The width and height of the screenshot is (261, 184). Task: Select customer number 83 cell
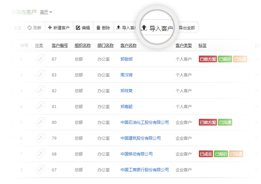click(54, 75)
